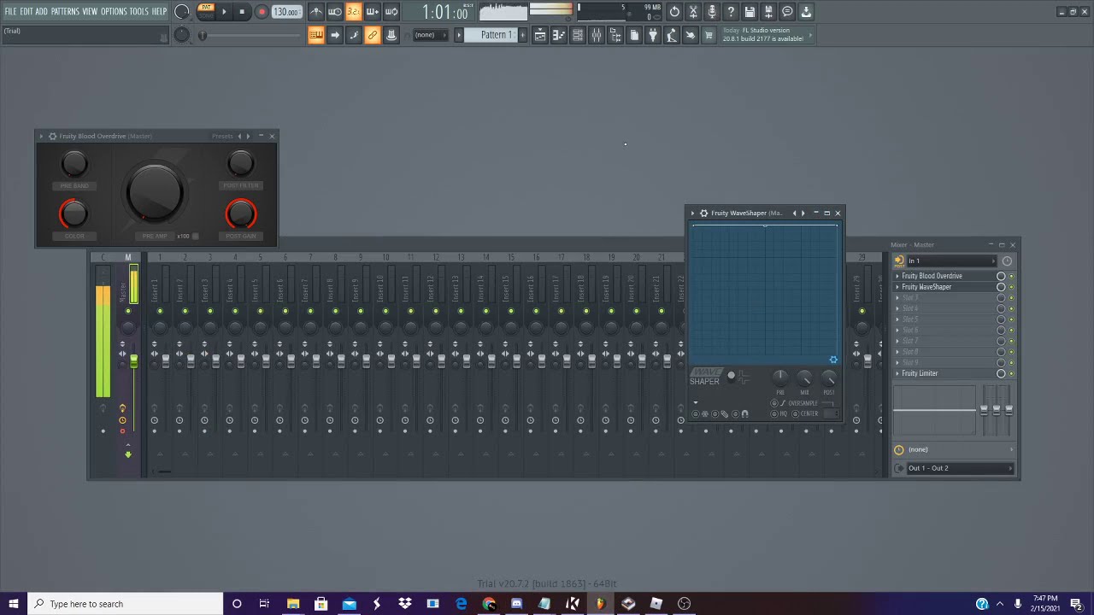Screen dimensions: 1094x615
Task: Toggle the x100 switch in Blood Overdrive
Action: pyautogui.click(x=195, y=237)
